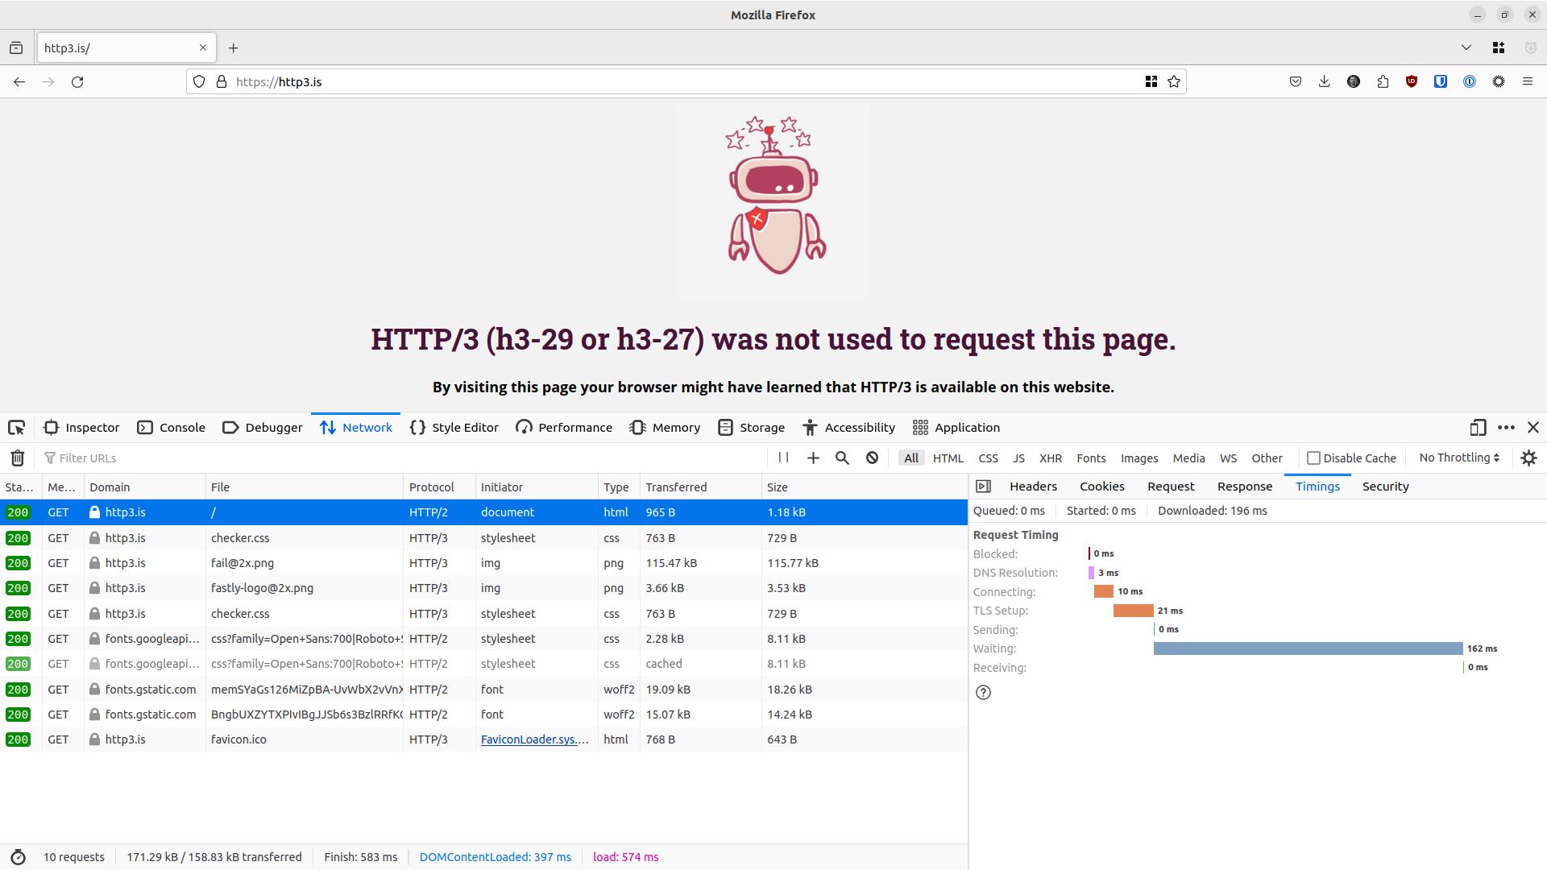Open uBlock Origin extension icon
1547x870 pixels.
tap(1412, 81)
